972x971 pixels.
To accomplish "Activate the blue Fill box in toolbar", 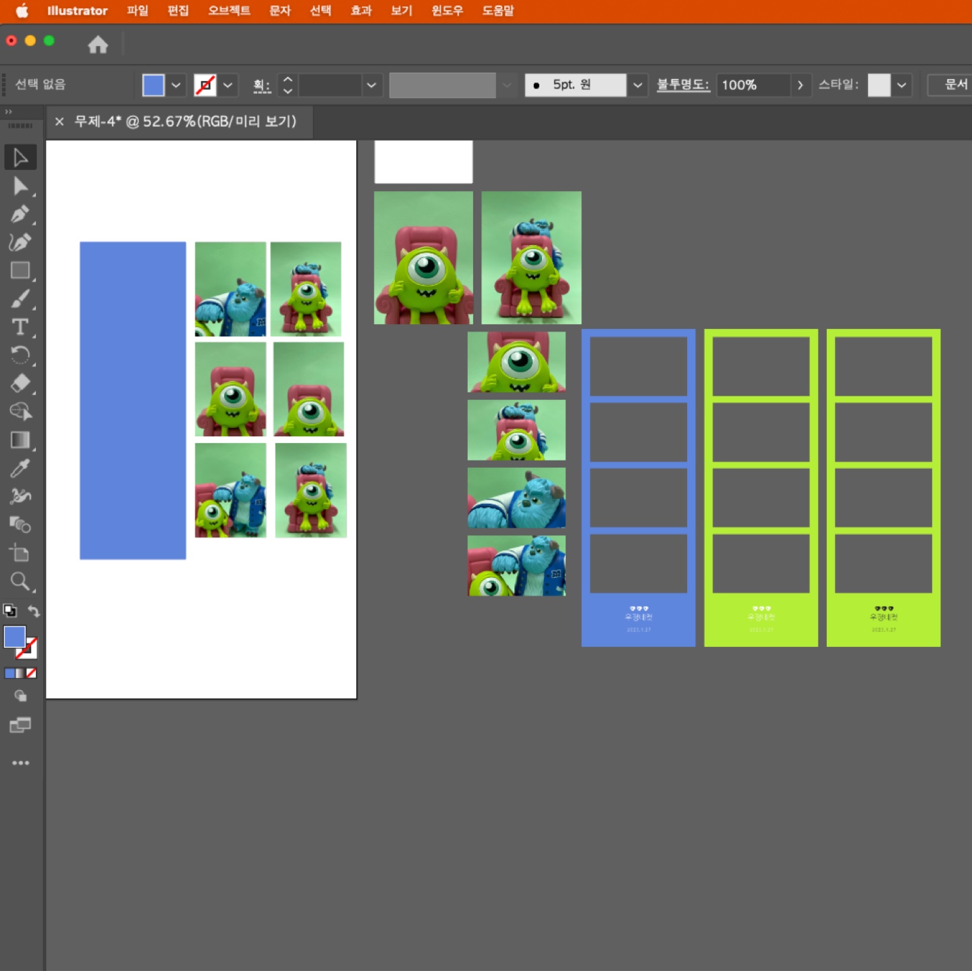I will tap(14, 637).
